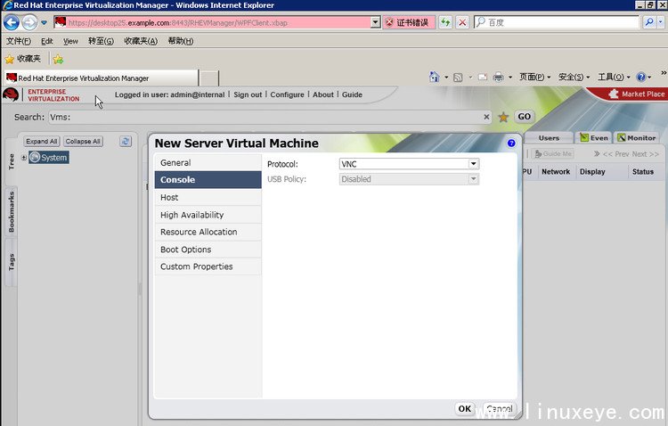Click the Collapse All button
The image size is (668, 426).
83,141
